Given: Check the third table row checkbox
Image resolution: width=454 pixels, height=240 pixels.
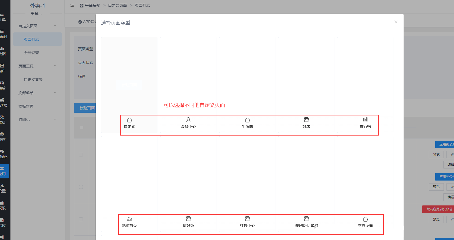Looking at the screenshot, I should click(81, 219).
